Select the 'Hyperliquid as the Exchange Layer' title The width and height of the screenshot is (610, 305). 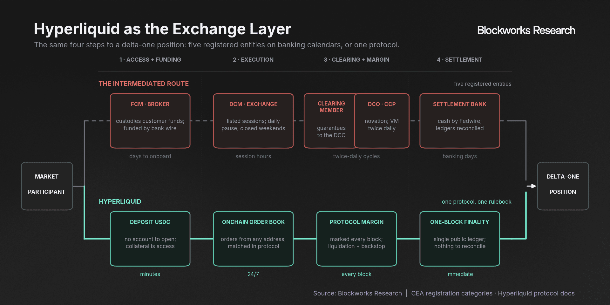pos(162,29)
